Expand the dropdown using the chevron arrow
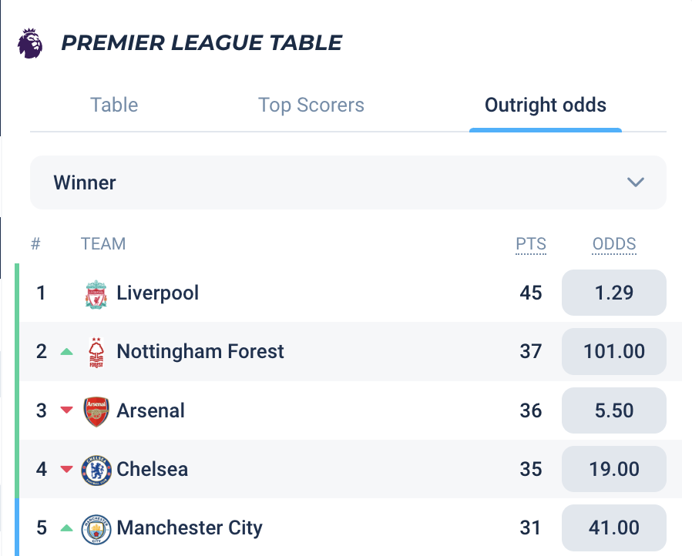The height and width of the screenshot is (556, 692). tap(636, 182)
